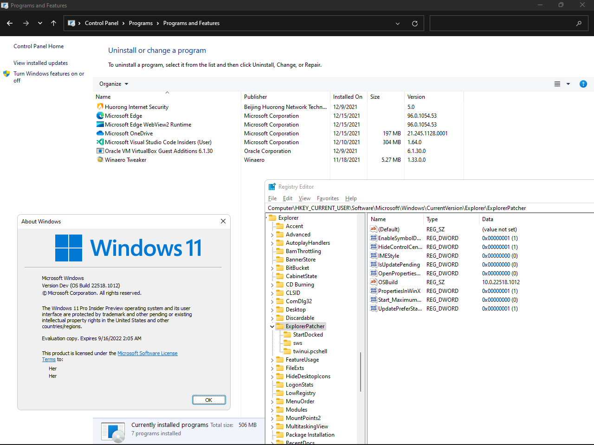Select Microsoft Edge WebView2 Runtime icon
594x445 pixels.
(x=100, y=125)
